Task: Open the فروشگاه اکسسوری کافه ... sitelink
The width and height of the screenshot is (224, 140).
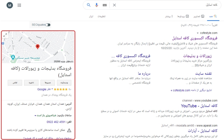Action: [131, 56]
